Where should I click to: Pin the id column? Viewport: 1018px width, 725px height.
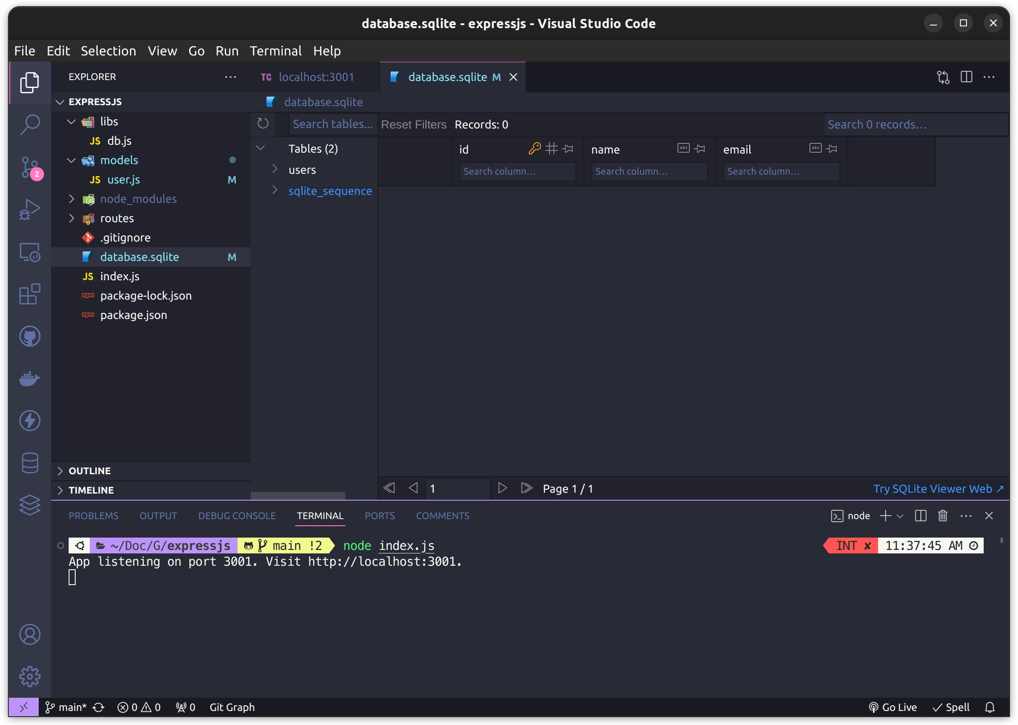click(x=568, y=148)
